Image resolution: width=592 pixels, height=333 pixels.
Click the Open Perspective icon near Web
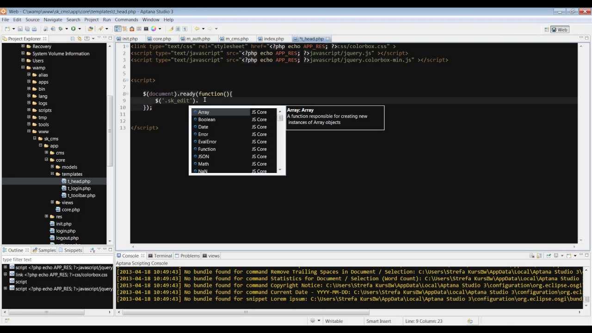(547, 30)
